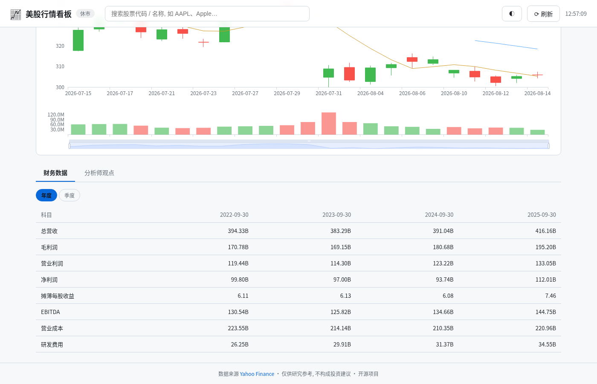
Task: Click the 12:57:09 clock display
Action: click(x=576, y=14)
